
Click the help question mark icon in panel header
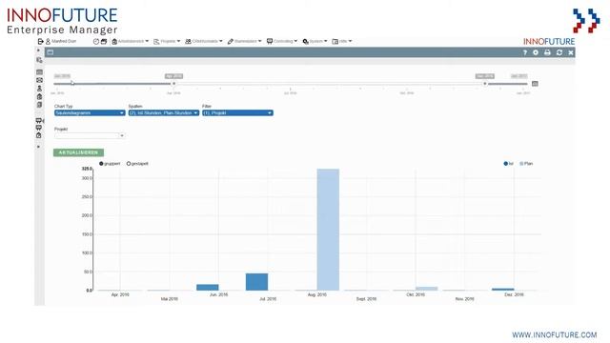coord(525,52)
